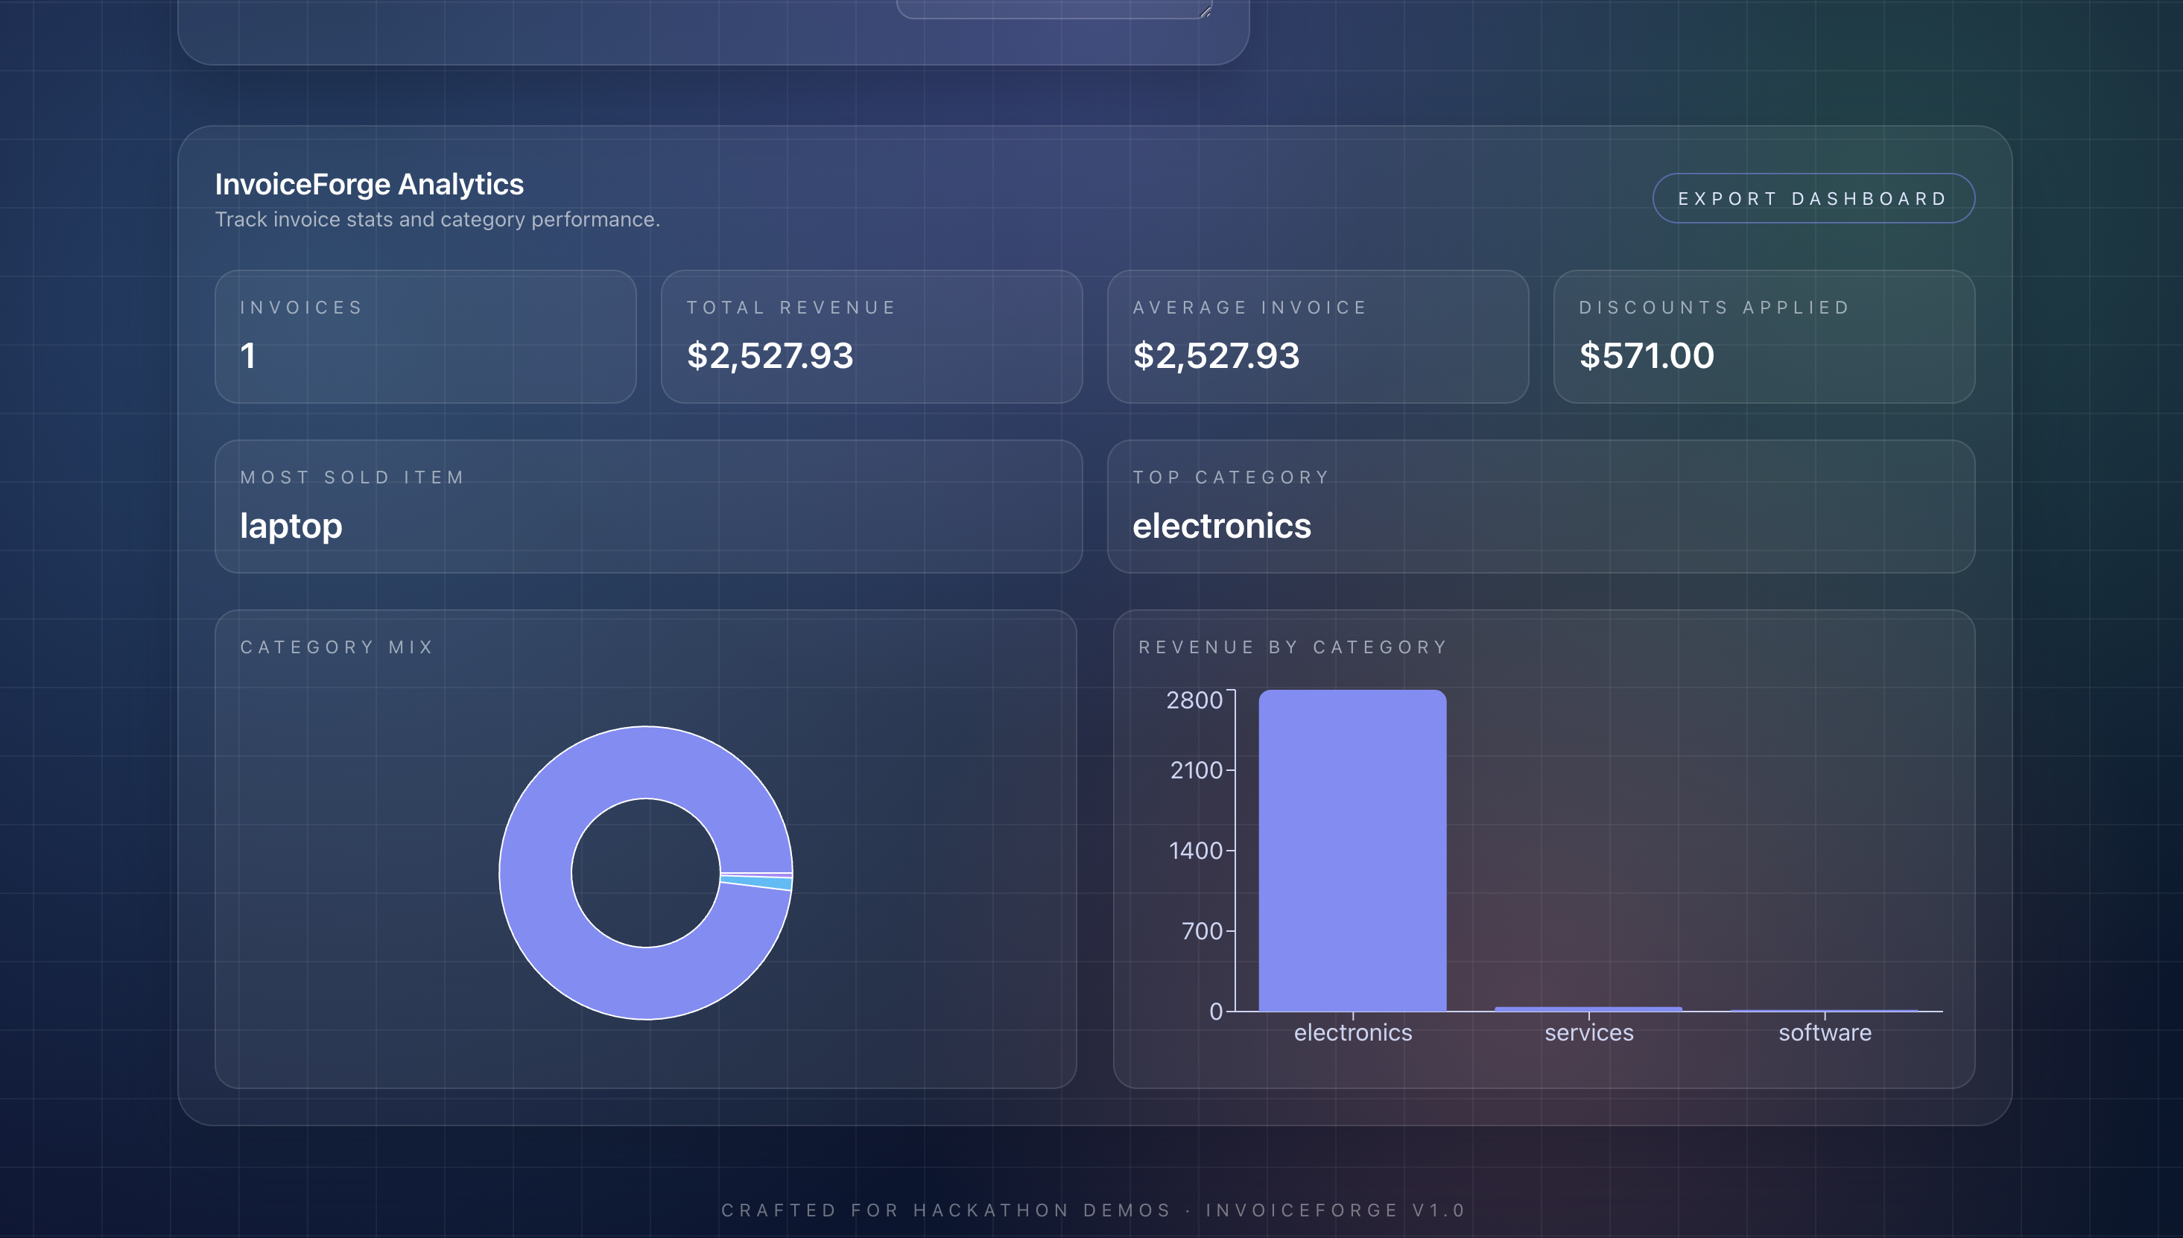Click the Most Sold Item laptop card
This screenshot has height=1238, width=2183.
tap(648, 507)
